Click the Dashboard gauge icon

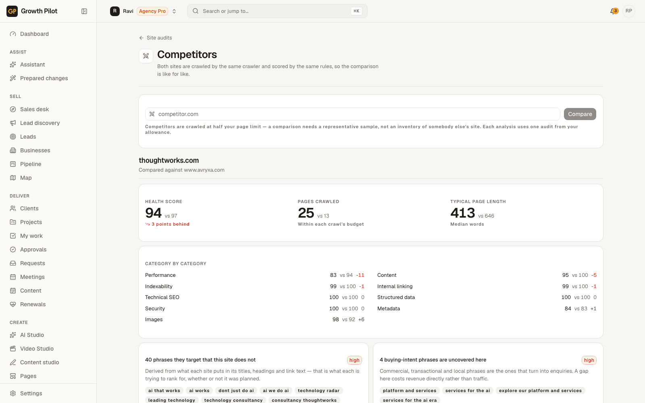point(13,34)
